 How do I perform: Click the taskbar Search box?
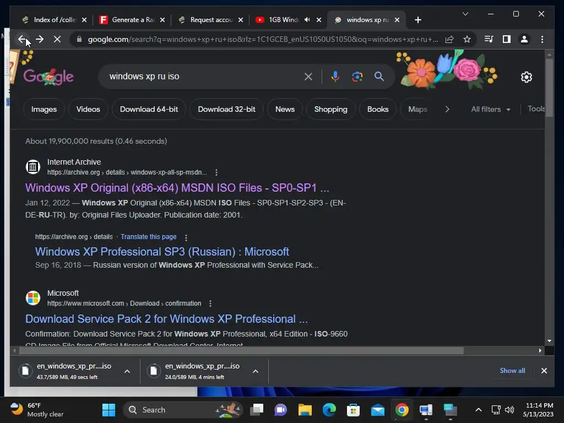pos(183,410)
